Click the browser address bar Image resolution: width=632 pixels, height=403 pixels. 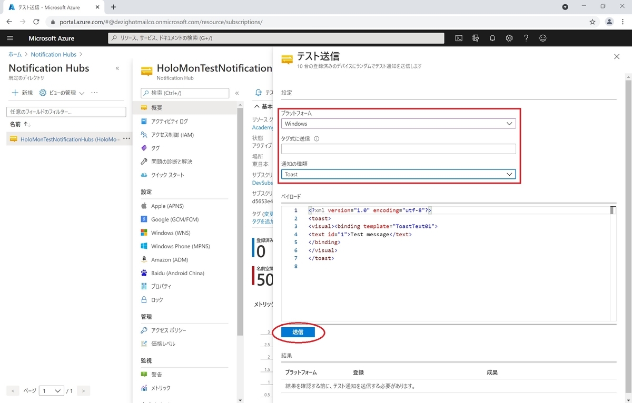coord(316,22)
